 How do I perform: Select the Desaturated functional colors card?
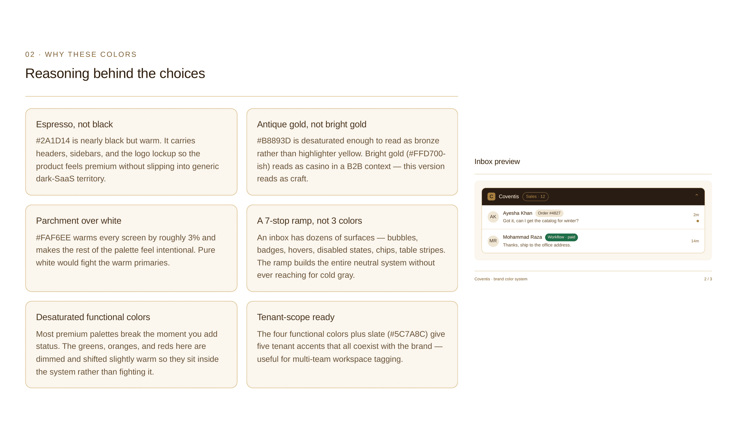click(131, 344)
